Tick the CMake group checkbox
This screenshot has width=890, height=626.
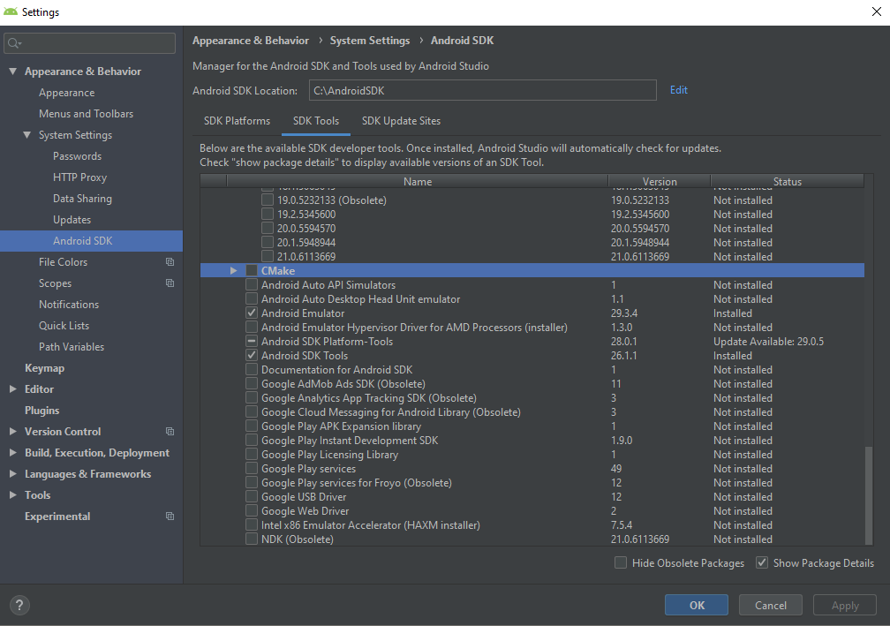tap(252, 271)
